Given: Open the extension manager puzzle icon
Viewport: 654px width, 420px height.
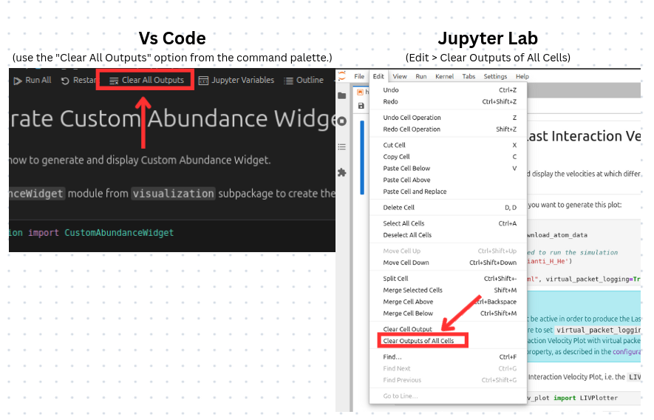Looking at the screenshot, I should tap(341, 172).
